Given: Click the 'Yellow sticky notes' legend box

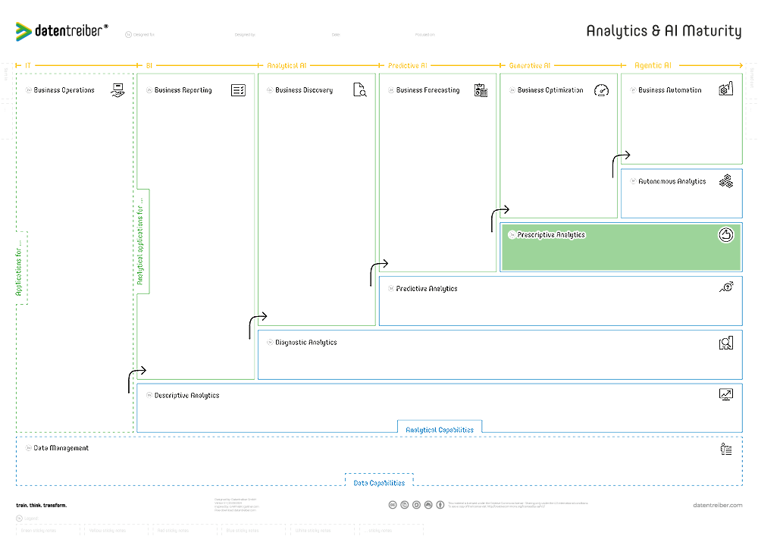Looking at the screenshot, I should click(x=116, y=530).
